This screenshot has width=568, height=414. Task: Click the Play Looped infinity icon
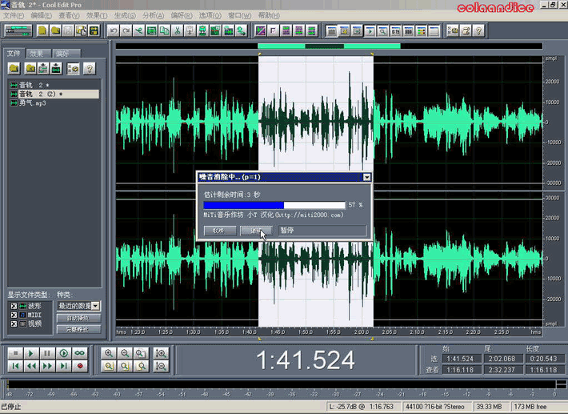tap(80, 353)
